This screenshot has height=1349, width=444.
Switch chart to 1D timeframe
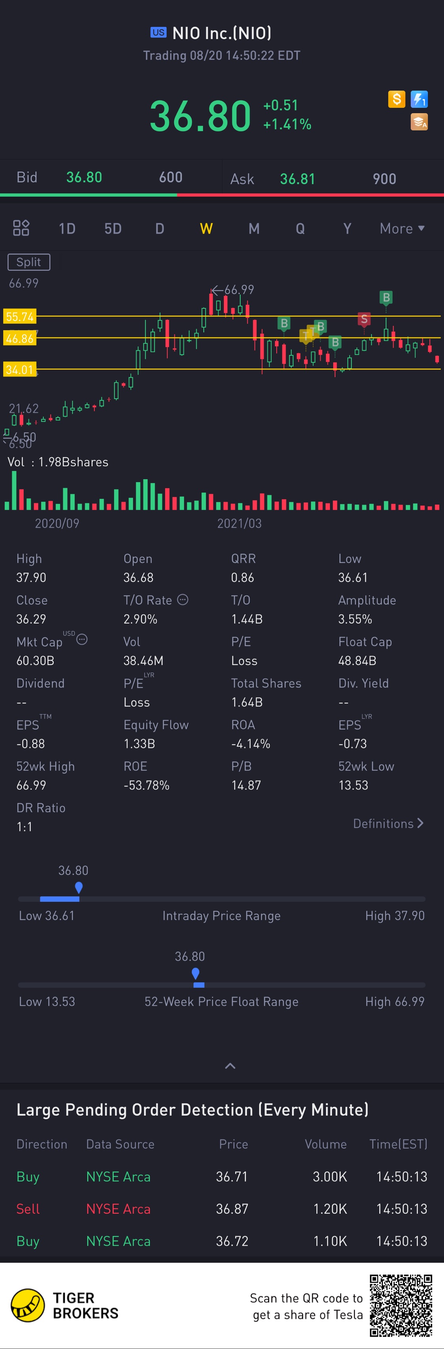tap(67, 228)
